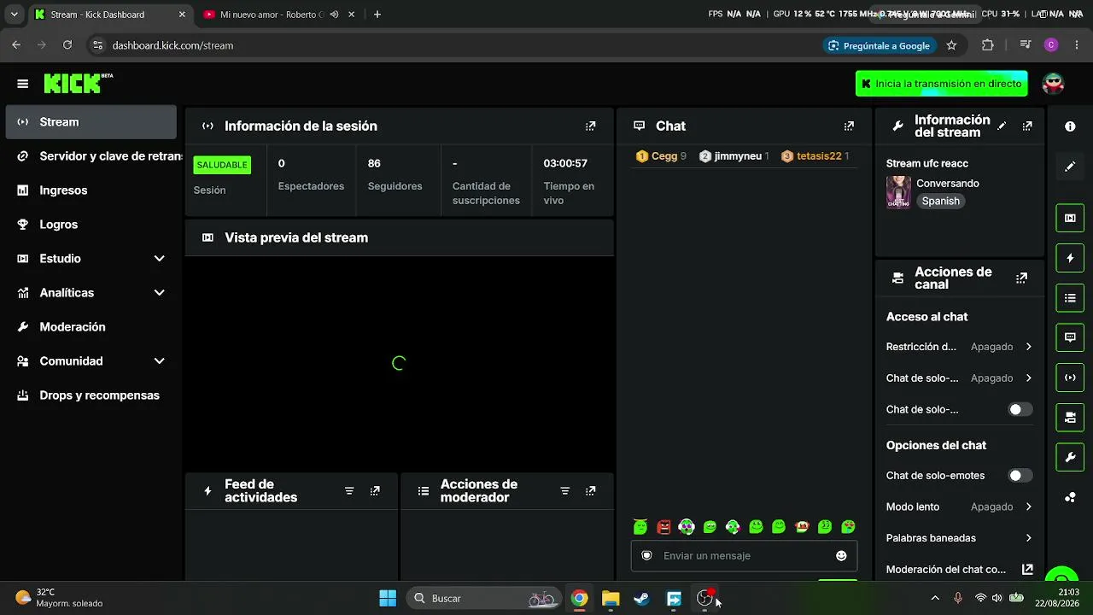Open Restricción d... options

pyautogui.click(x=960, y=347)
